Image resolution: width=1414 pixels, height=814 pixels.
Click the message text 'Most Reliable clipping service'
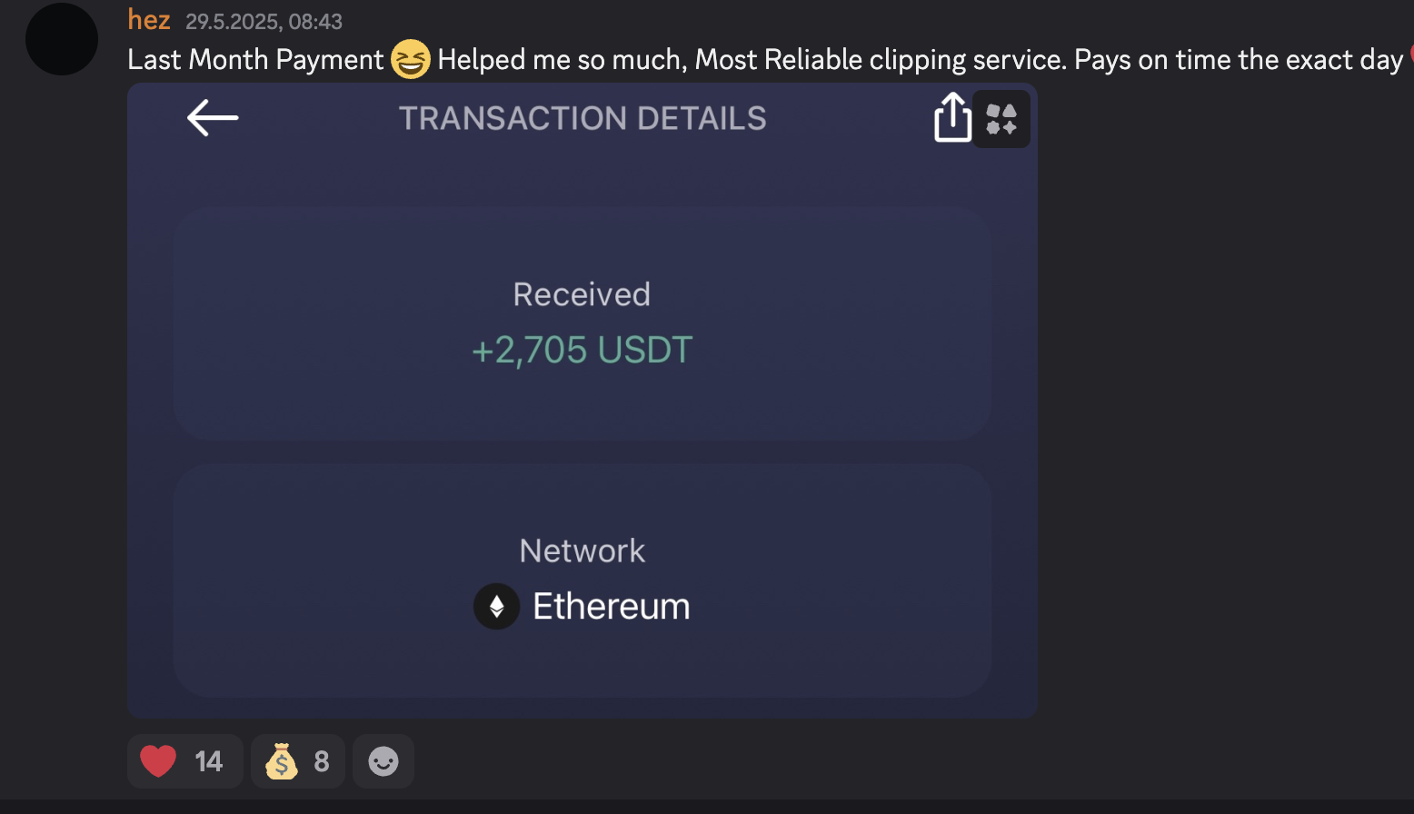click(x=879, y=60)
